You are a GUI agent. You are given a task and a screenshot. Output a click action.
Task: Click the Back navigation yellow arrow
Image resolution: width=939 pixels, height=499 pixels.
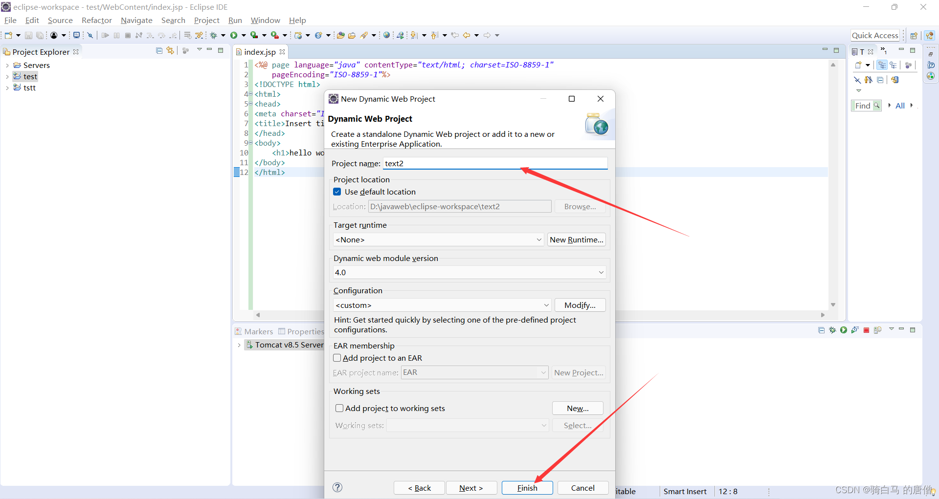[x=467, y=35]
